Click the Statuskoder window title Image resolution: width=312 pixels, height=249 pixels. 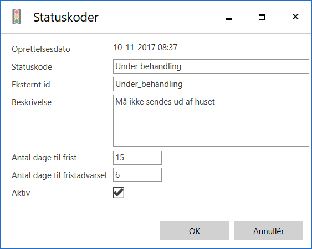coord(66,17)
